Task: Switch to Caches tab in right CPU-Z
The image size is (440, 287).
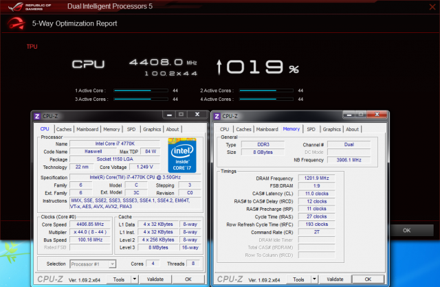Action: click(x=243, y=129)
